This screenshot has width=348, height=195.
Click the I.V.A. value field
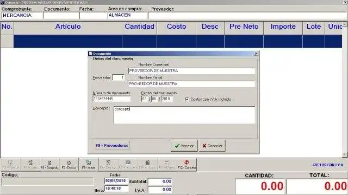pyautogui.click(x=160, y=190)
